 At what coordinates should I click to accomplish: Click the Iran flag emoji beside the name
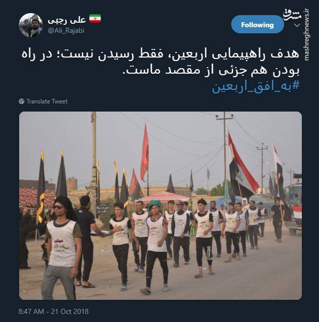(95, 19)
